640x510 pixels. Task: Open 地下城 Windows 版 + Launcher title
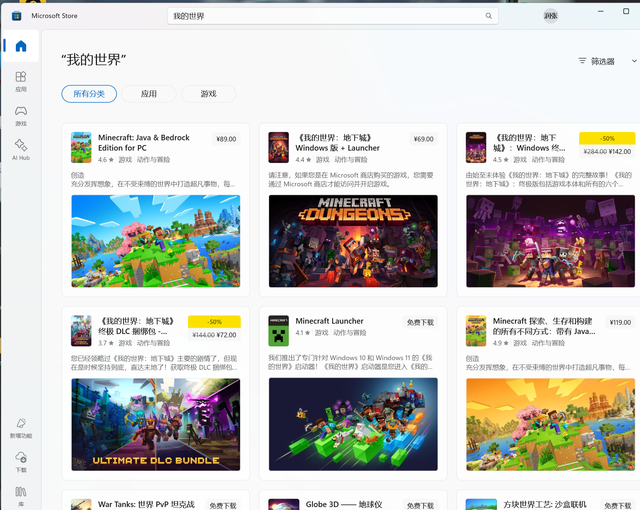click(338, 143)
